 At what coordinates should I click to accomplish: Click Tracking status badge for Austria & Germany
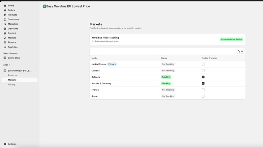click(166, 84)
